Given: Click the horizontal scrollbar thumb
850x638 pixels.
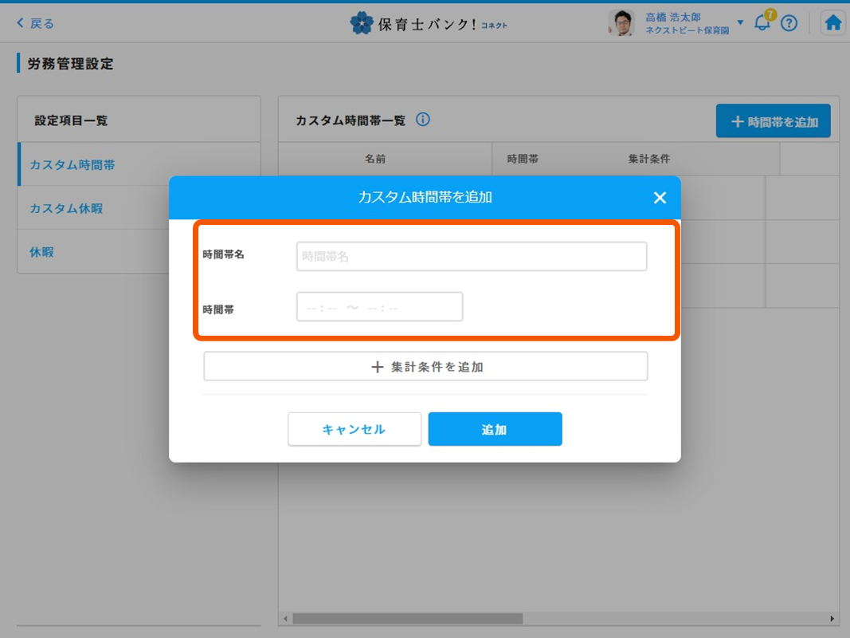Looking at the screenshot, I should pos(406,619).
